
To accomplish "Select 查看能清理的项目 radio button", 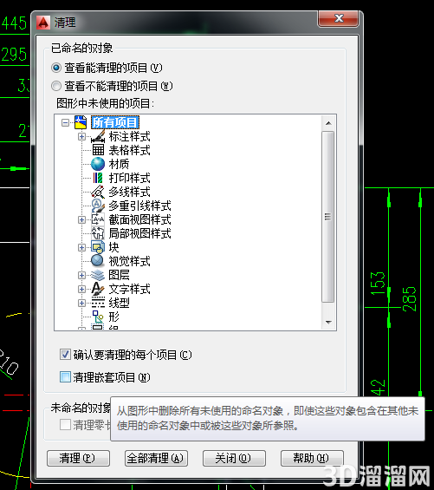I will tap(56, 68).
